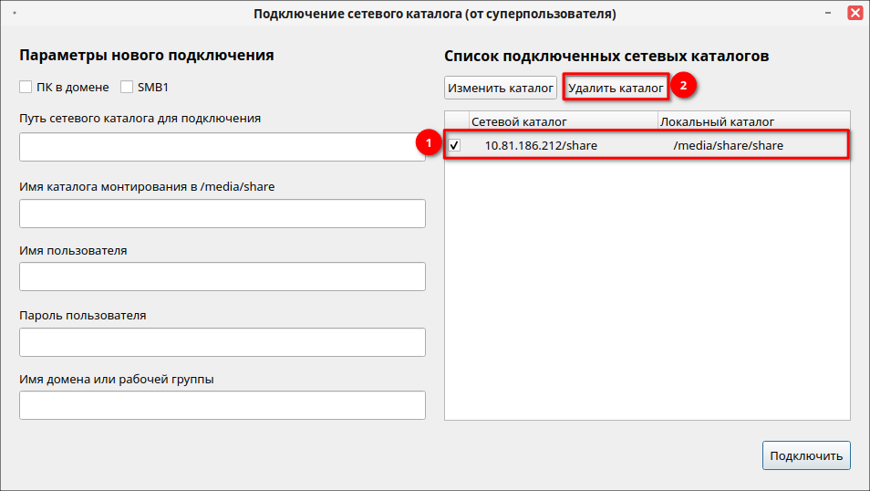Toggle the SMB1 checkbox
The width and height of the screenshot is (870, 491).
128,88
